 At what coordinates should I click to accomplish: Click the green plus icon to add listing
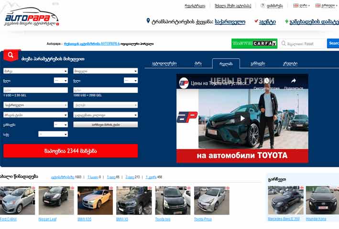[x=286, y=21]
